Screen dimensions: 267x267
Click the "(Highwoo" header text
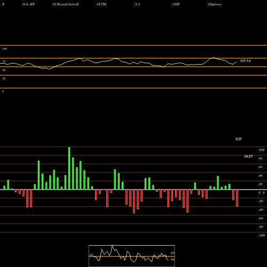(x=215, y=4)
